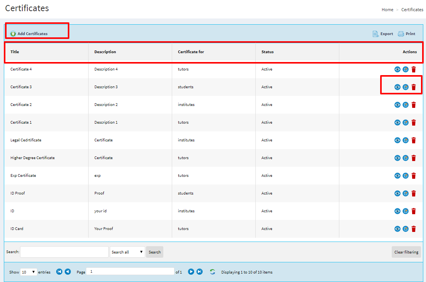The width and height of the screenshot is (426, 282).
Task: Edit the Certificate 3 entry
Action: [x=406, y=87]
